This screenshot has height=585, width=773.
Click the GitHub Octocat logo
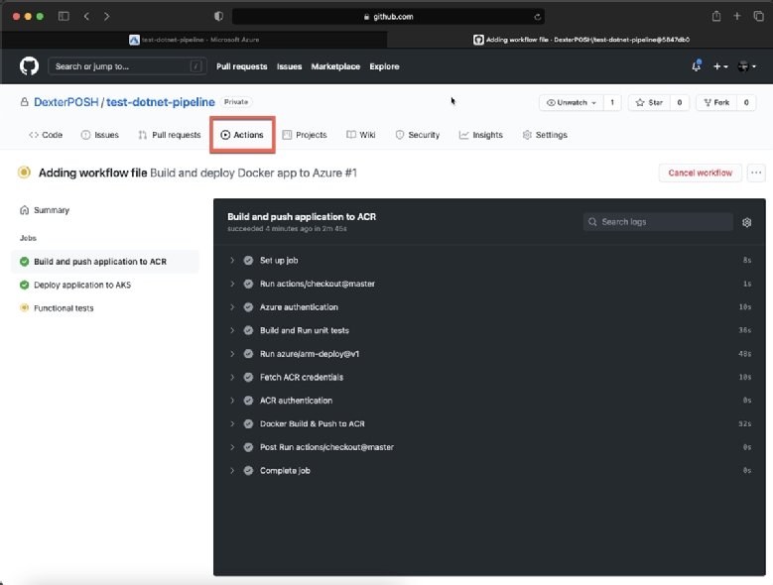[x=29, y=66]
